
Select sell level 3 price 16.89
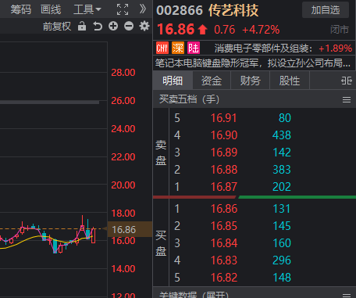(x=224, y=153)
